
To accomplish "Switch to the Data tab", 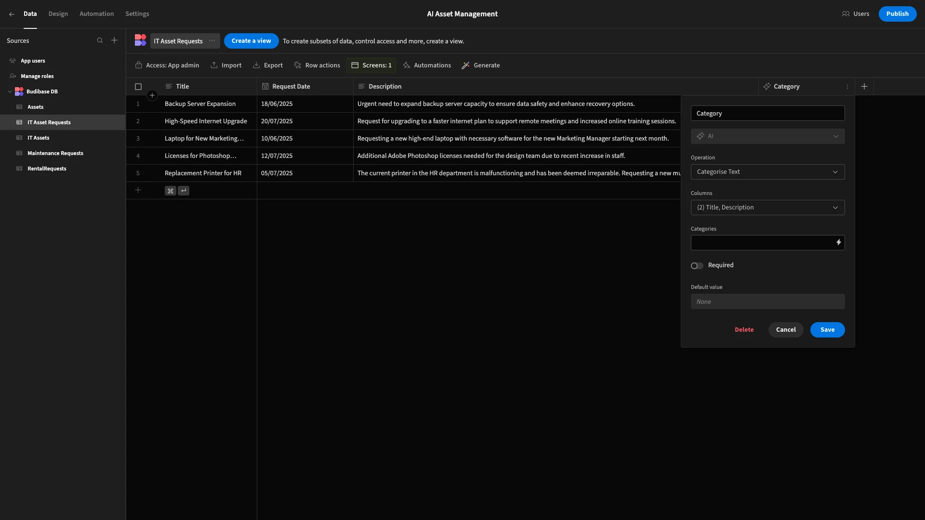I will [30, 14].
